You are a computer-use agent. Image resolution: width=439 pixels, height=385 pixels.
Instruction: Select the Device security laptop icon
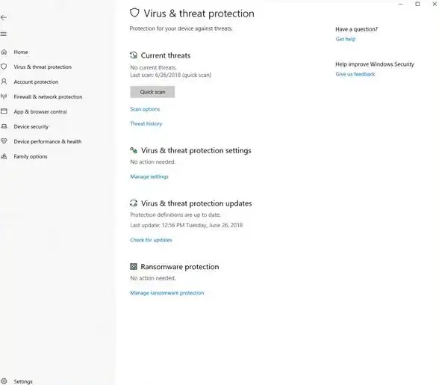(4, 126)
